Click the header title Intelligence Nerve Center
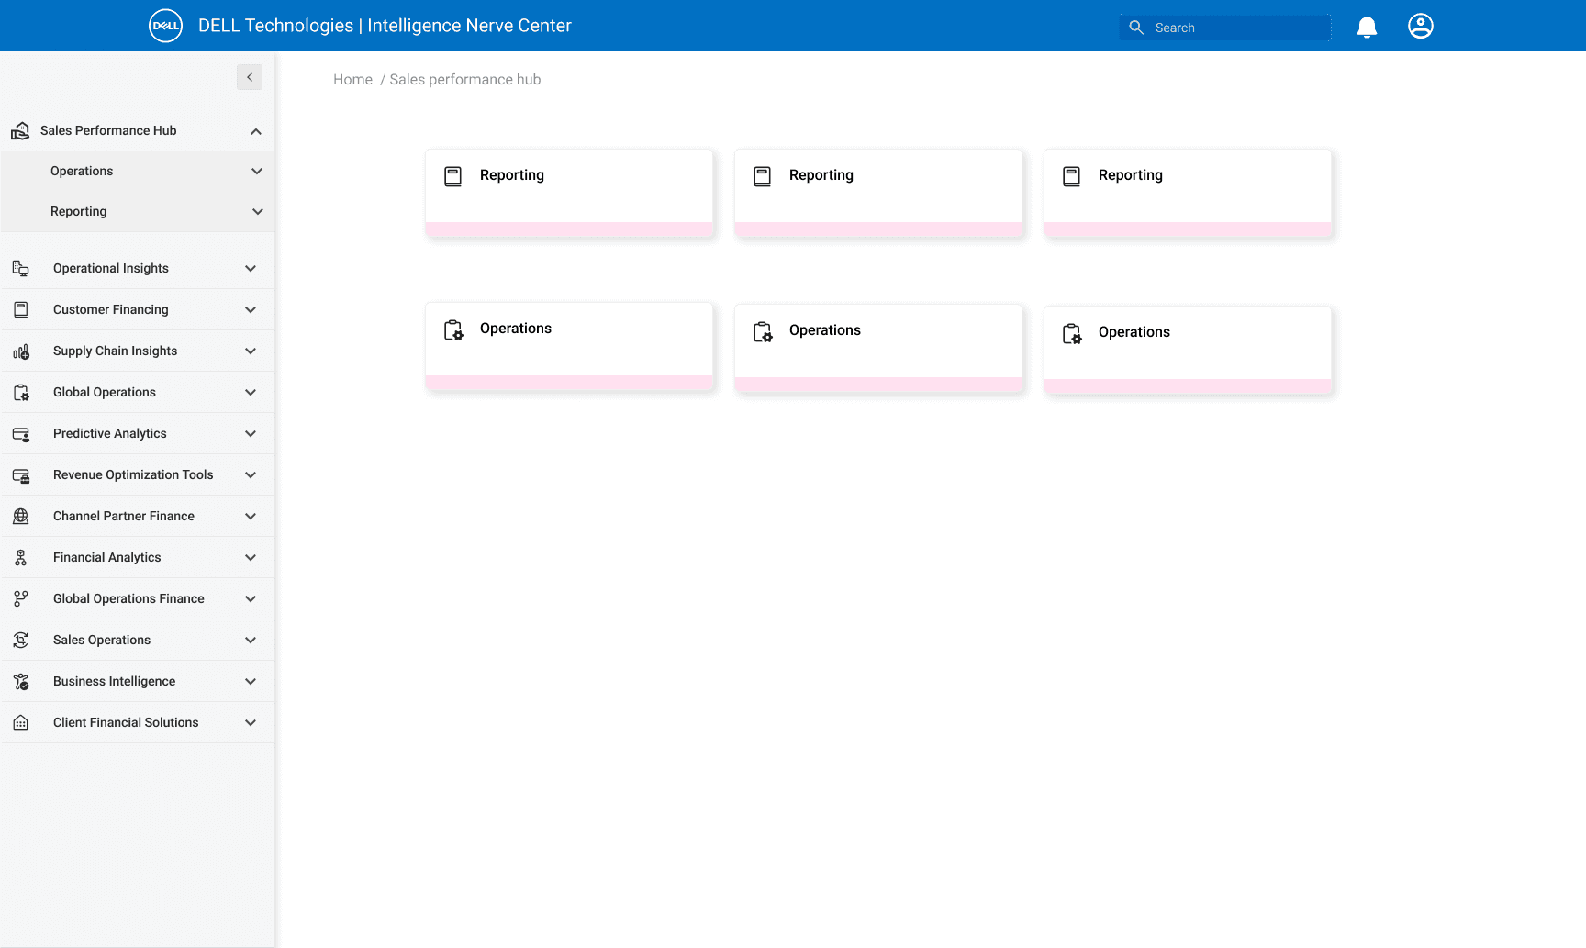This screenshot has height=948, width=1586. click(469, 26)
